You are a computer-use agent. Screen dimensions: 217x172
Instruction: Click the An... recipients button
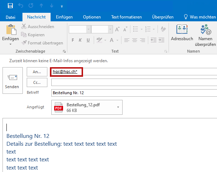click(37, 72)
